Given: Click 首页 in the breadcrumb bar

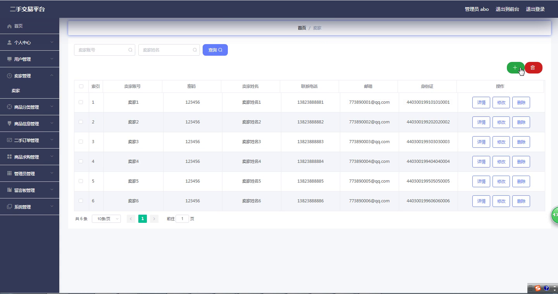Looking at the screenshot, I should (x=302, y=28).
